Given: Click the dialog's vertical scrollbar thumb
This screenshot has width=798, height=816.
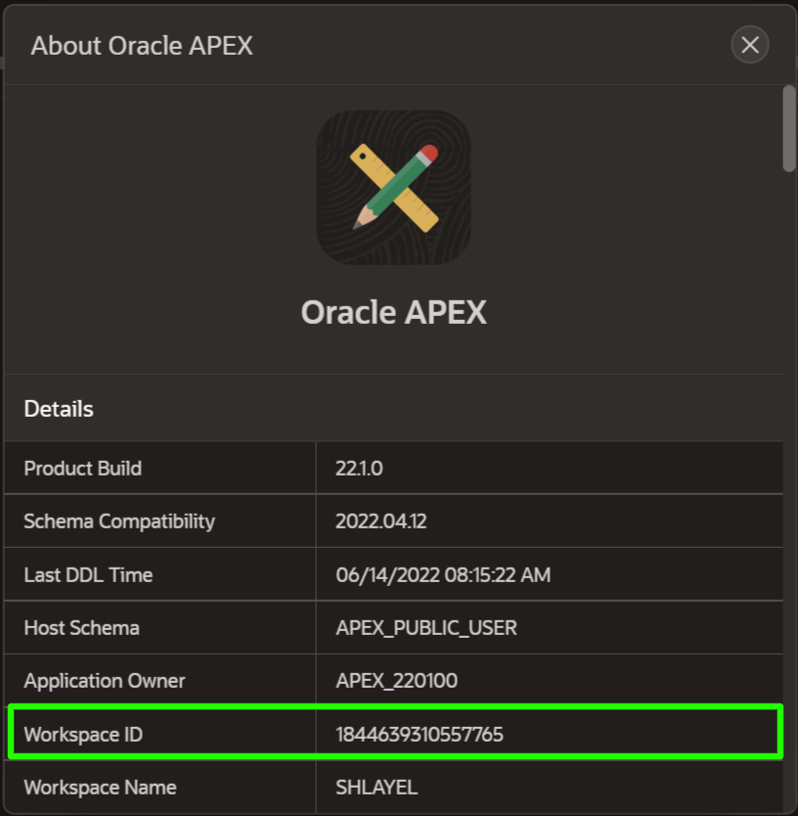Looking at the screenshot, I should point(789,128).
